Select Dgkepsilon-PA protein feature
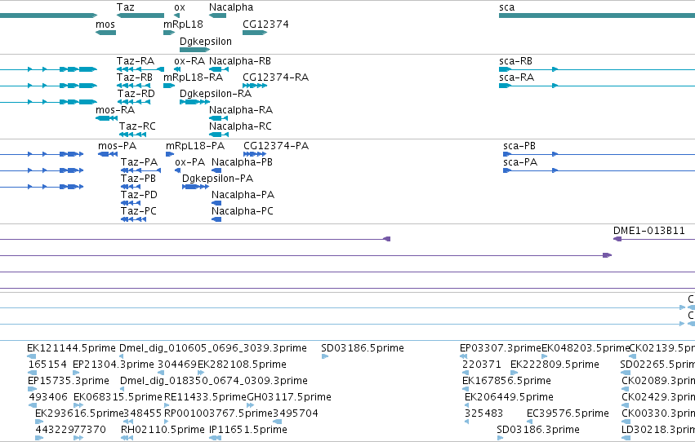The height and width of the screenshot is (442, 695). [195, 187]
